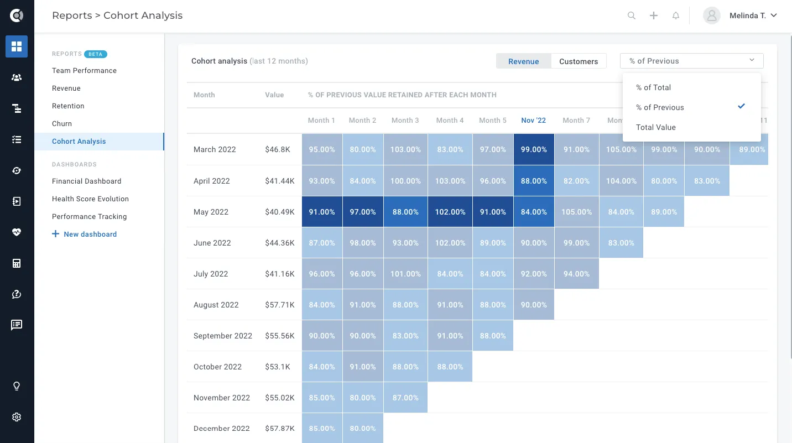Click March 2022 Nov '22 cell 99.00%
This screenshot has height=443, width=792.
(x=534, y=149)
